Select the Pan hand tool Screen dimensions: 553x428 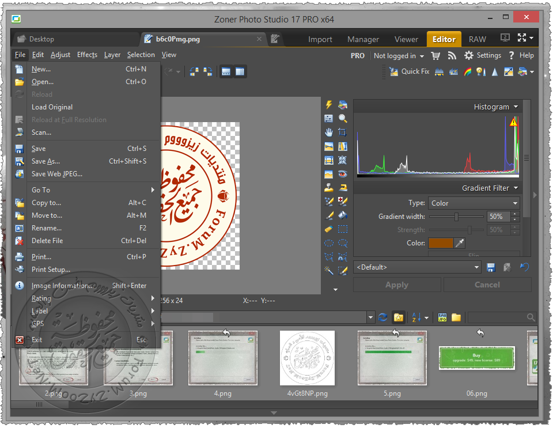(x=329, y=132)
